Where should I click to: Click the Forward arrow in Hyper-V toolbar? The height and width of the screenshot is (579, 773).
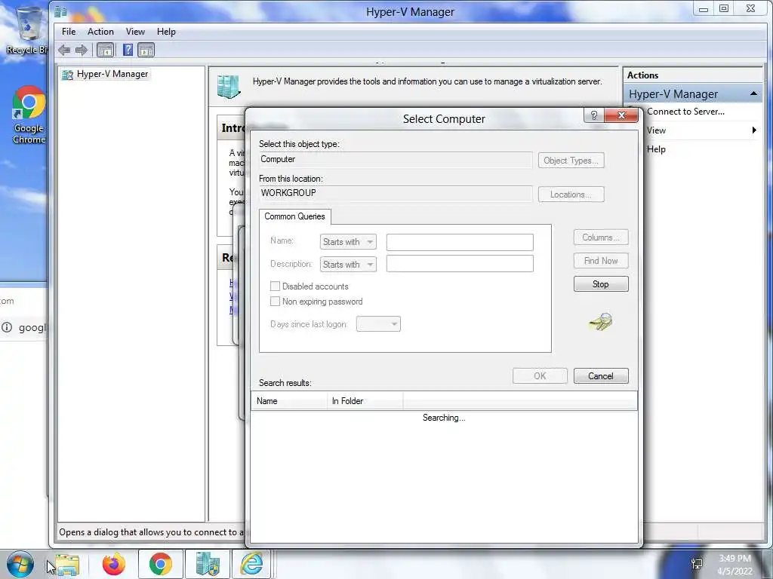pos(82,50)
